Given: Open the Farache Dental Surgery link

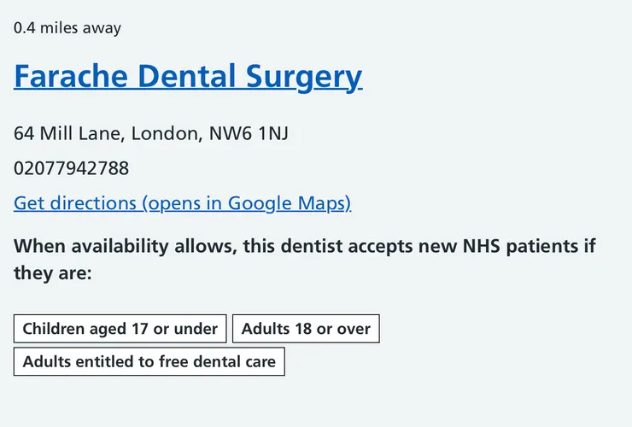Looking at the screenshot, I should 188,77.
